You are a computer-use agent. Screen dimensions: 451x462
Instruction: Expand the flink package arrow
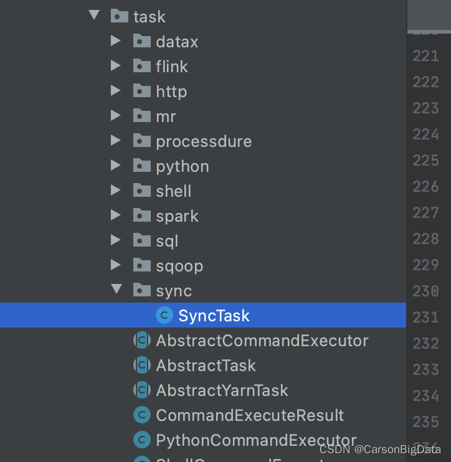click(115, 65)
